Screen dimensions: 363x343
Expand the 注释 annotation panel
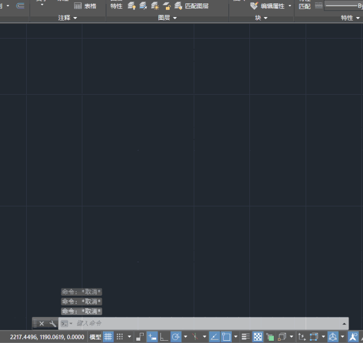68,18
